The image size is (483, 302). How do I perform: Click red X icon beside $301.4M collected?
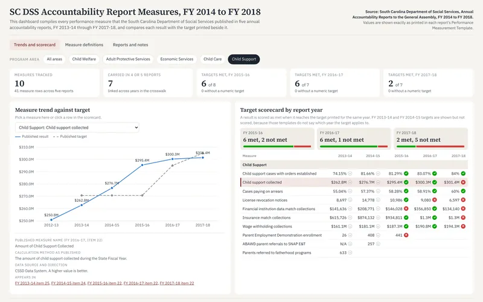coord(463,182)
